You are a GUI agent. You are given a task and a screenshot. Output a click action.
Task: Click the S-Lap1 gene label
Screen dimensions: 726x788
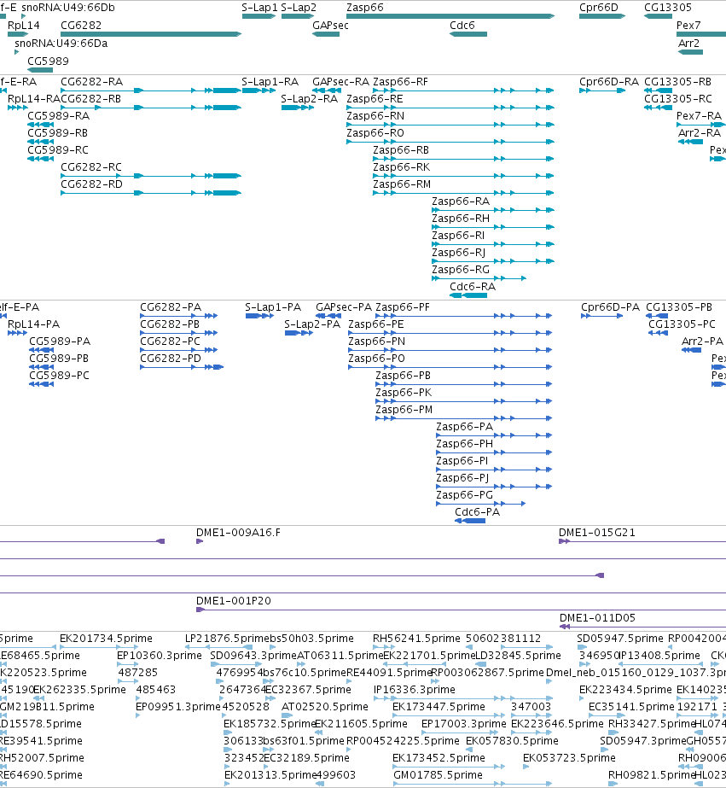click(259, 8)
